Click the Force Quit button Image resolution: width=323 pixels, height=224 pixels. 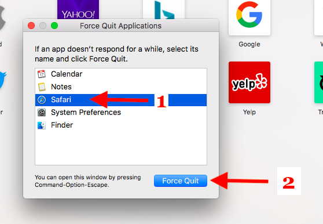(x=181, y=181)
